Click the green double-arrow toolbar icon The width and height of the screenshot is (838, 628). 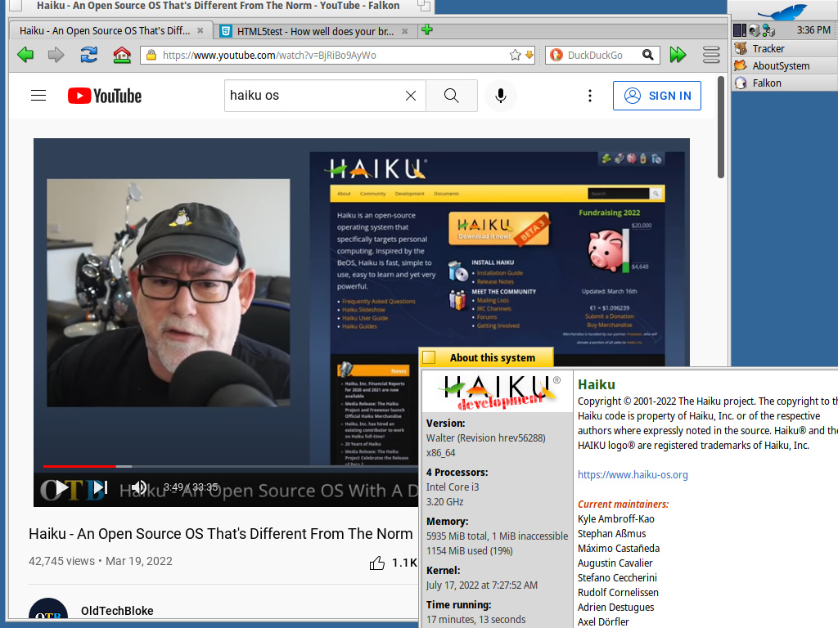point(678,55)
